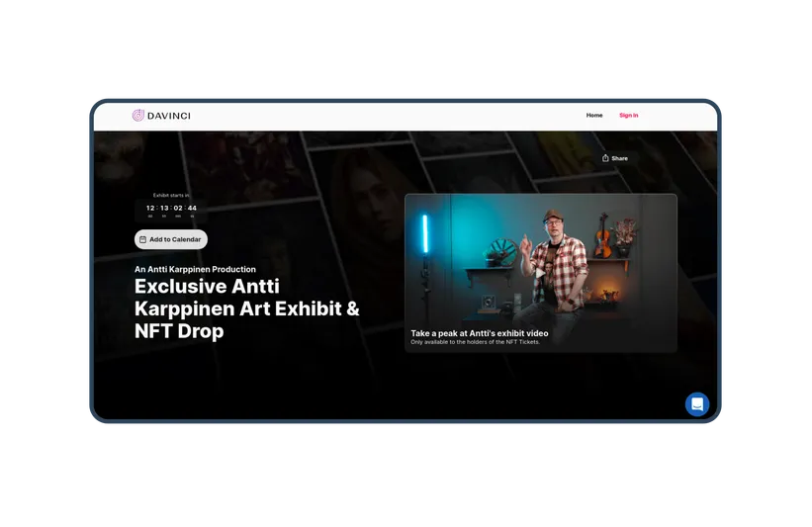Image resolution: width=812 pixels, height=527 pixels.
Task: Click the 'Only available to the holders' note
Action: coord(475,342)
